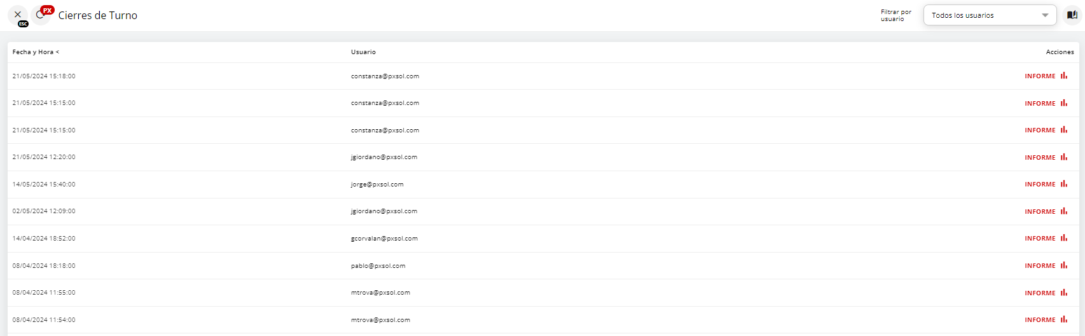Click bar chart icon for 08/04/2024 11:54:00 row
This screenshot has height=336, width=1085.
1063,319
